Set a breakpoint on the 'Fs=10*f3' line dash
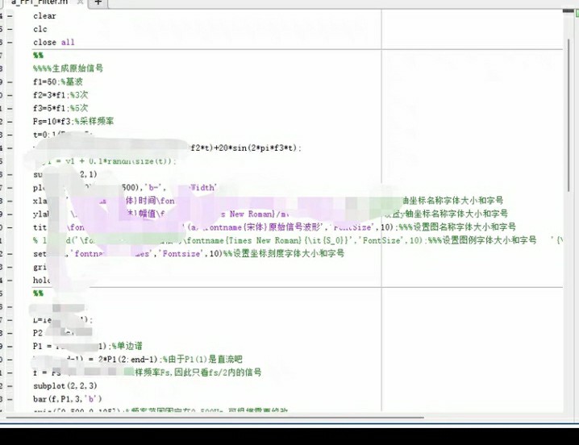This screenshot has height=445, width=579. [x=10, y=122]
